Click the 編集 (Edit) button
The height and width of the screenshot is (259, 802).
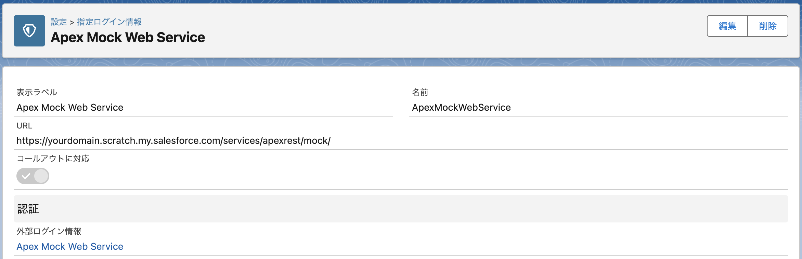pos(727,26)
